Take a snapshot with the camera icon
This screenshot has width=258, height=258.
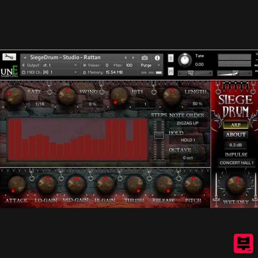pyautogui.click(x=144, y=58)
